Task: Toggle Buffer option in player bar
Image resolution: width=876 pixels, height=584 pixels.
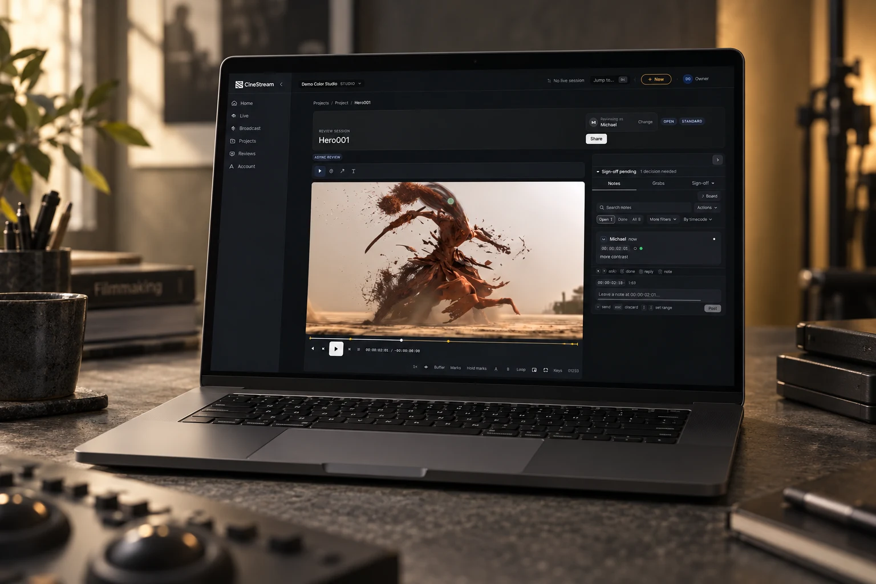Action: [x=439, y=367]
